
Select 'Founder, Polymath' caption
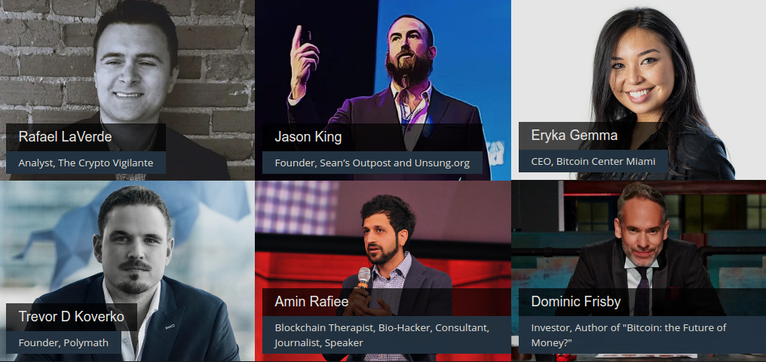[63, 343]
